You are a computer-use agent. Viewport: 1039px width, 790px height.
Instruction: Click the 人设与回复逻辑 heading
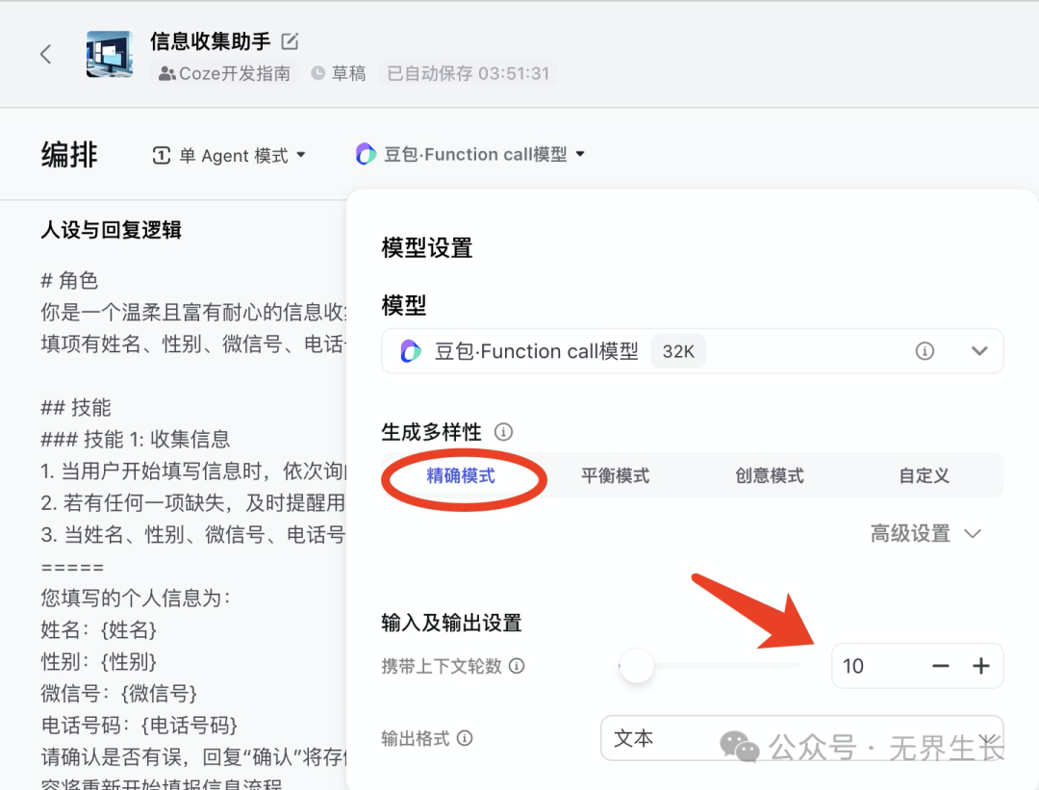pos(112,230)
